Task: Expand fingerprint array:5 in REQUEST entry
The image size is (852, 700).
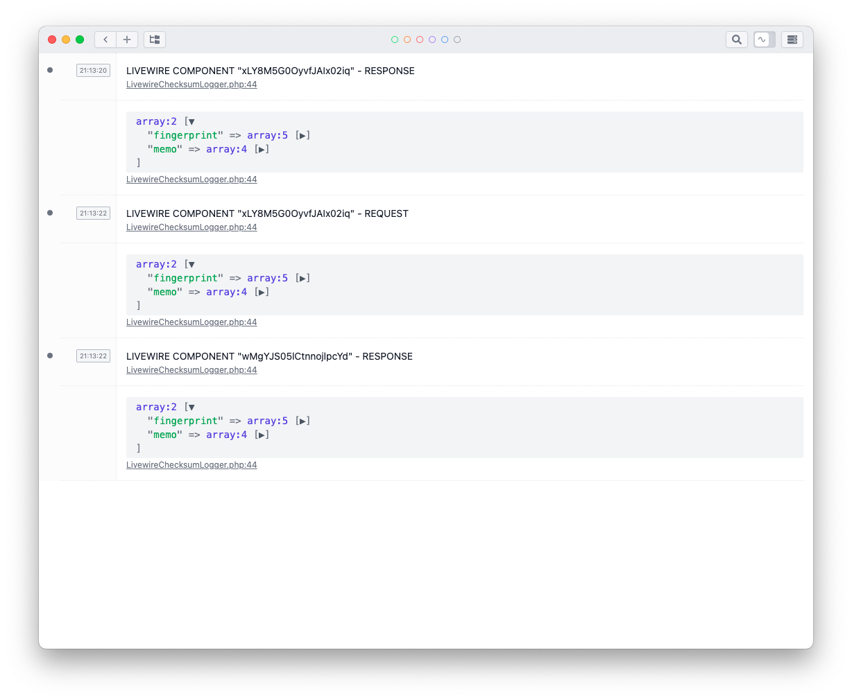Action: click(303, 278)
